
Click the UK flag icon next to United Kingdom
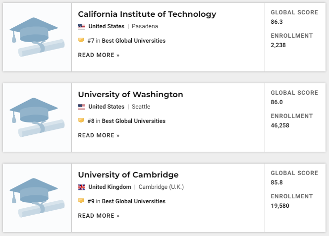point(82,187)
